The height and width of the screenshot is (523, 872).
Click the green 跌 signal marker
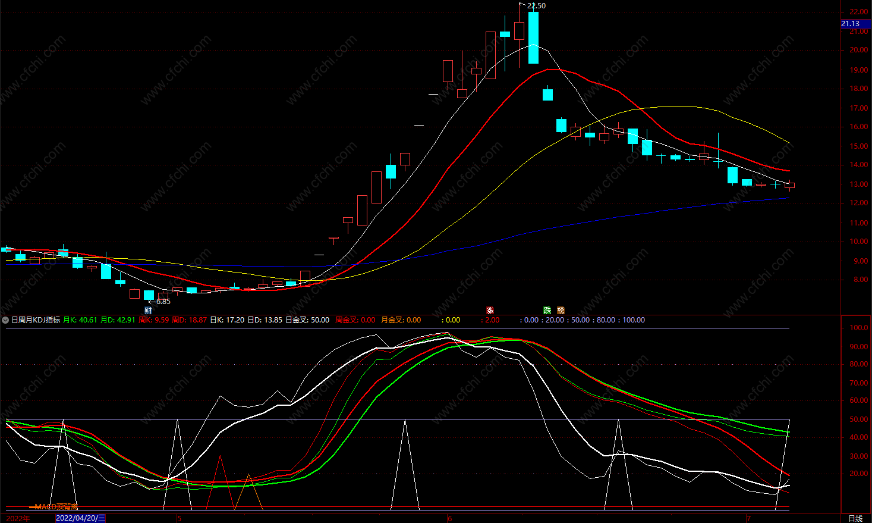(547, 310)
